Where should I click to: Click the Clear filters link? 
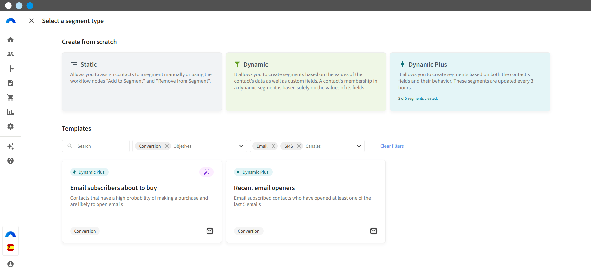(392, 146)
